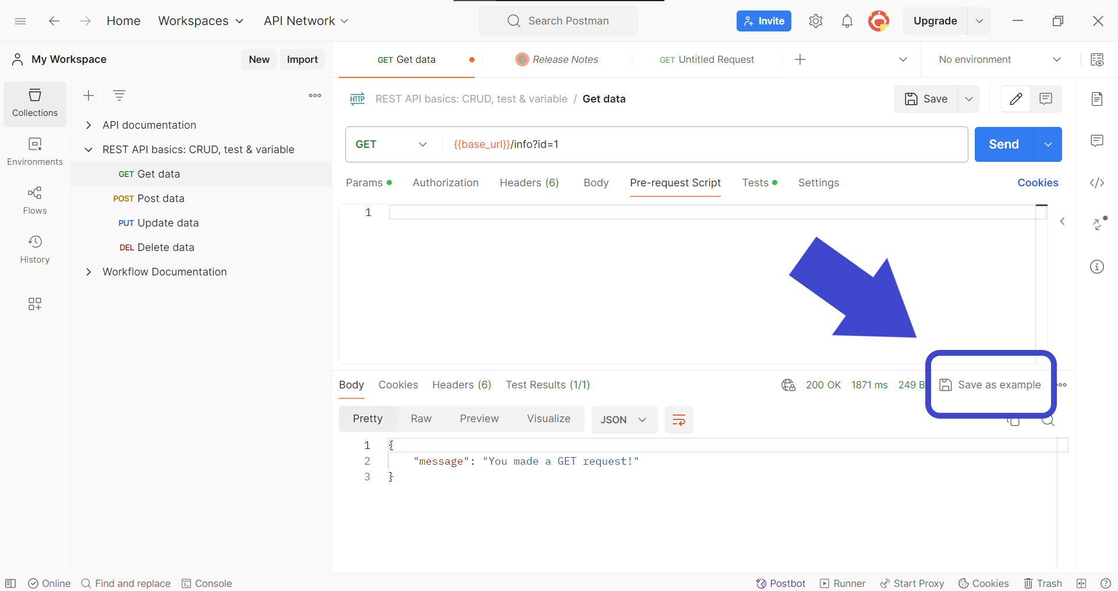The height and width of the screenshot is (591, 1118).
Task: Click Search Postman field
Action: pos(558,21)
